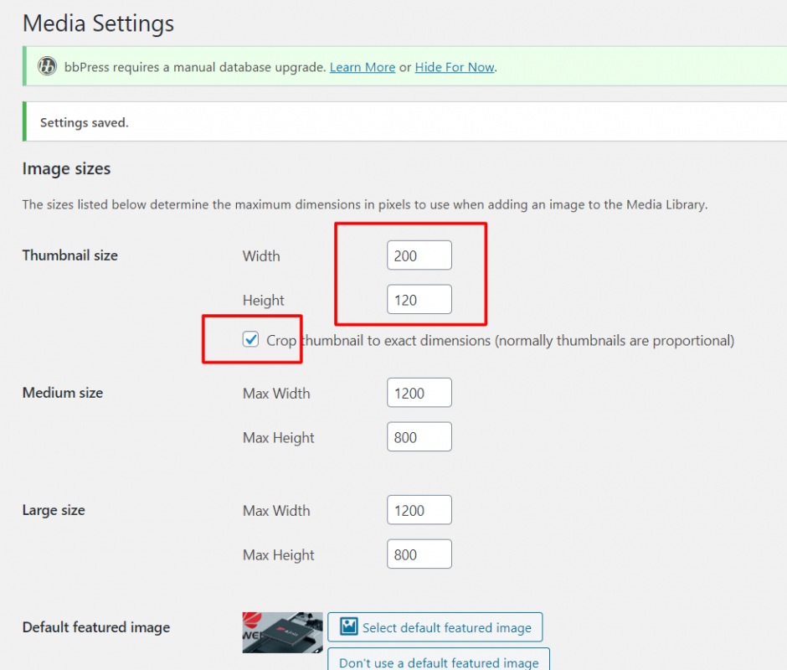Select the Large size Max Height field
The image size is (787, 670).
click(419, 554)
